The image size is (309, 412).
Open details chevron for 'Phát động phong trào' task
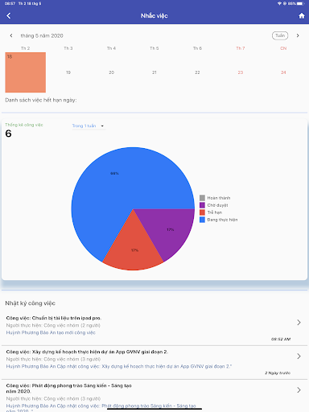(x=299, y=390)
